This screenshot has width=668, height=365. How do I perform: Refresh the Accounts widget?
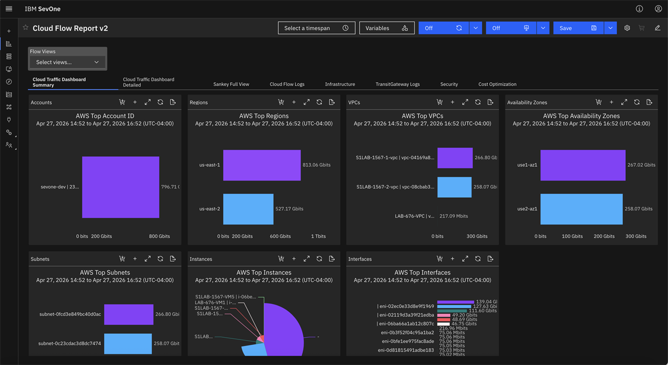click(x=160, y=102)
